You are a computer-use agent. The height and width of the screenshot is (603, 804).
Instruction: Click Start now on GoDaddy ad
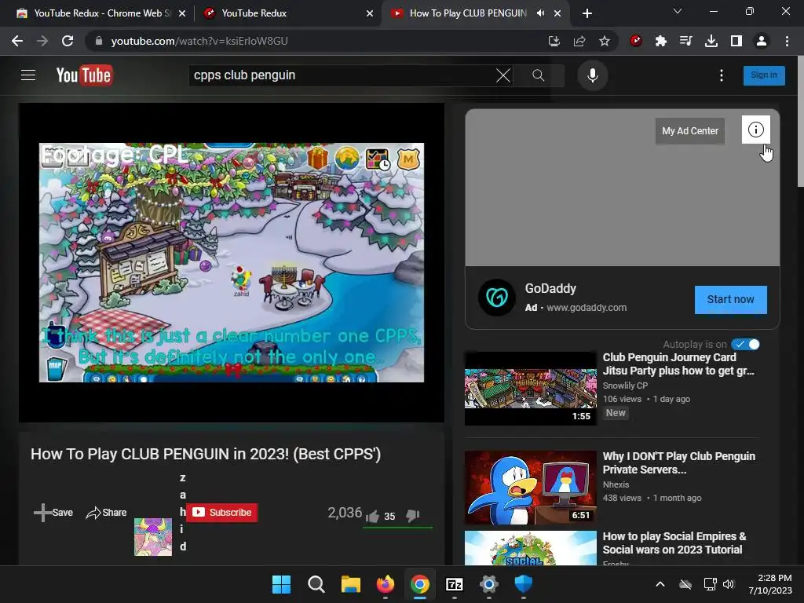(x=730, y=299)
